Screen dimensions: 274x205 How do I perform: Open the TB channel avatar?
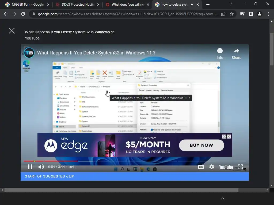[29, 53]
